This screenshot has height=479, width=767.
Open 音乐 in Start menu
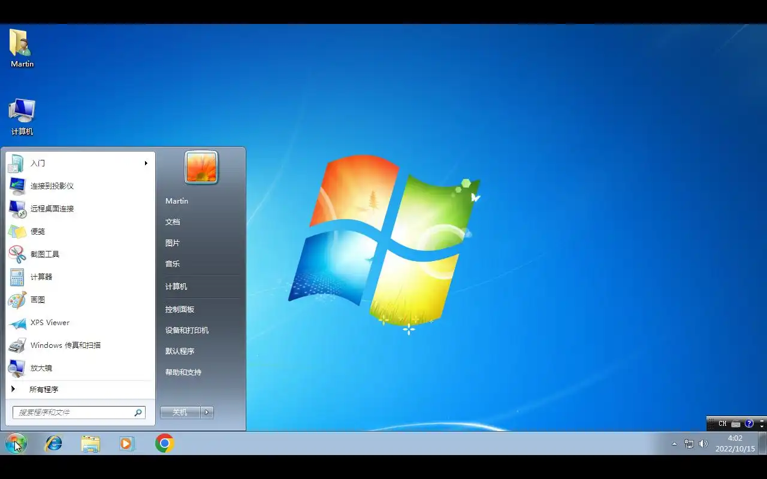pyautogui.click(x=173, y=263)
